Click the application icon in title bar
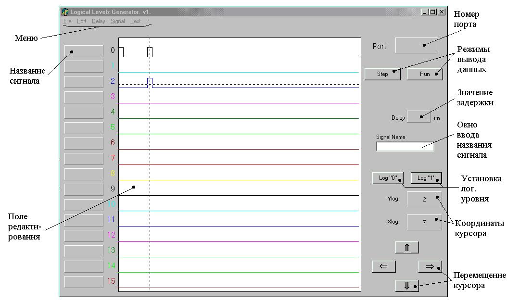Image resolution: width=507 pixels, height=302 pixels. pyautogui.click(x=65, y=12)
